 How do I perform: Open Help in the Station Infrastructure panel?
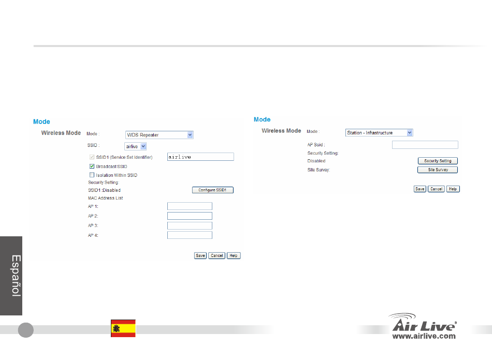pos(453,189)
